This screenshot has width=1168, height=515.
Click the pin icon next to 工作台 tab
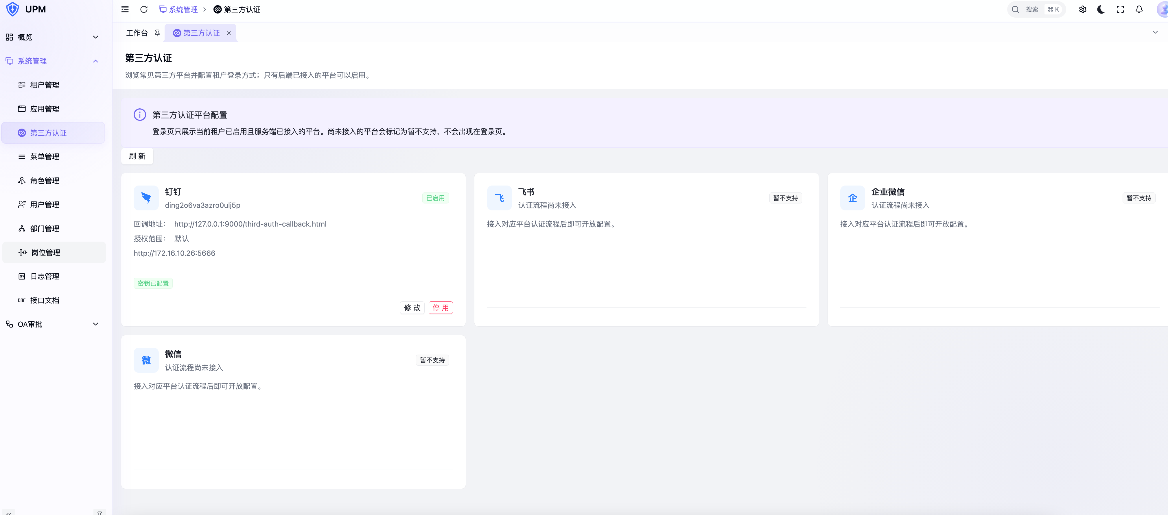pos(157,33)
